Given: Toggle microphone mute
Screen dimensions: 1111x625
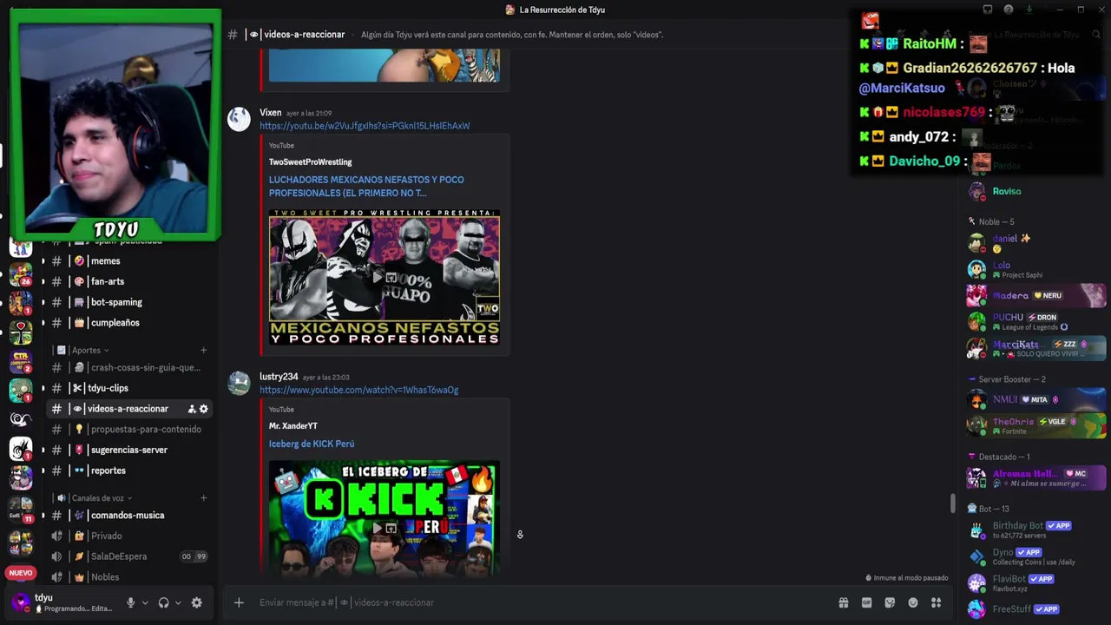Looking at the screenshot, I should point(130,602).
